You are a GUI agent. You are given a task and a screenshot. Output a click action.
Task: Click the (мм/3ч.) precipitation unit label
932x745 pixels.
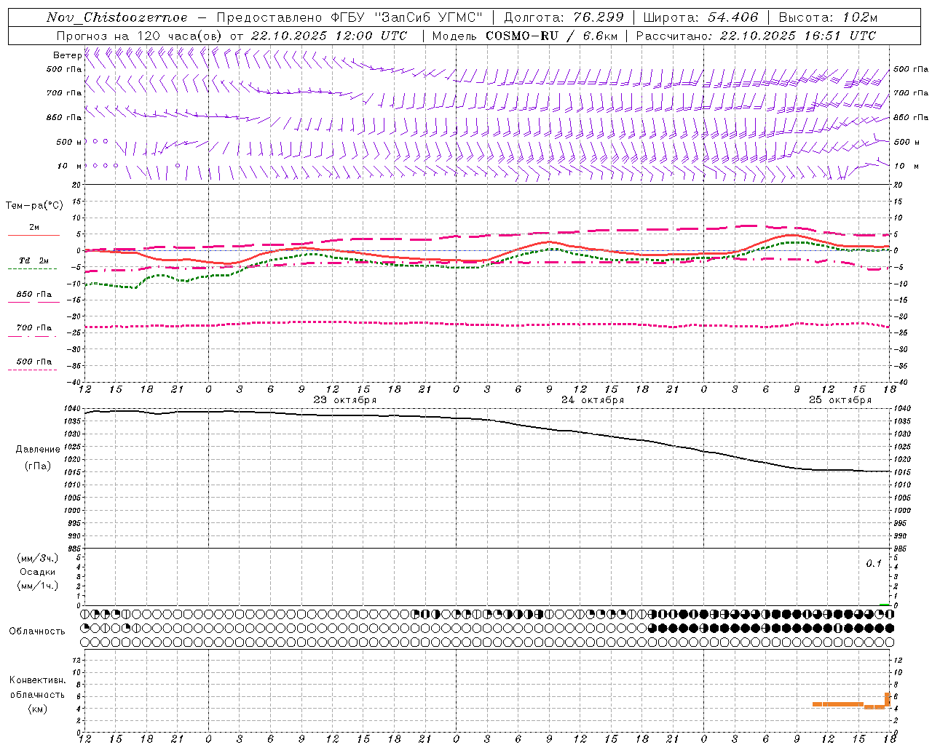click(38, 558)
